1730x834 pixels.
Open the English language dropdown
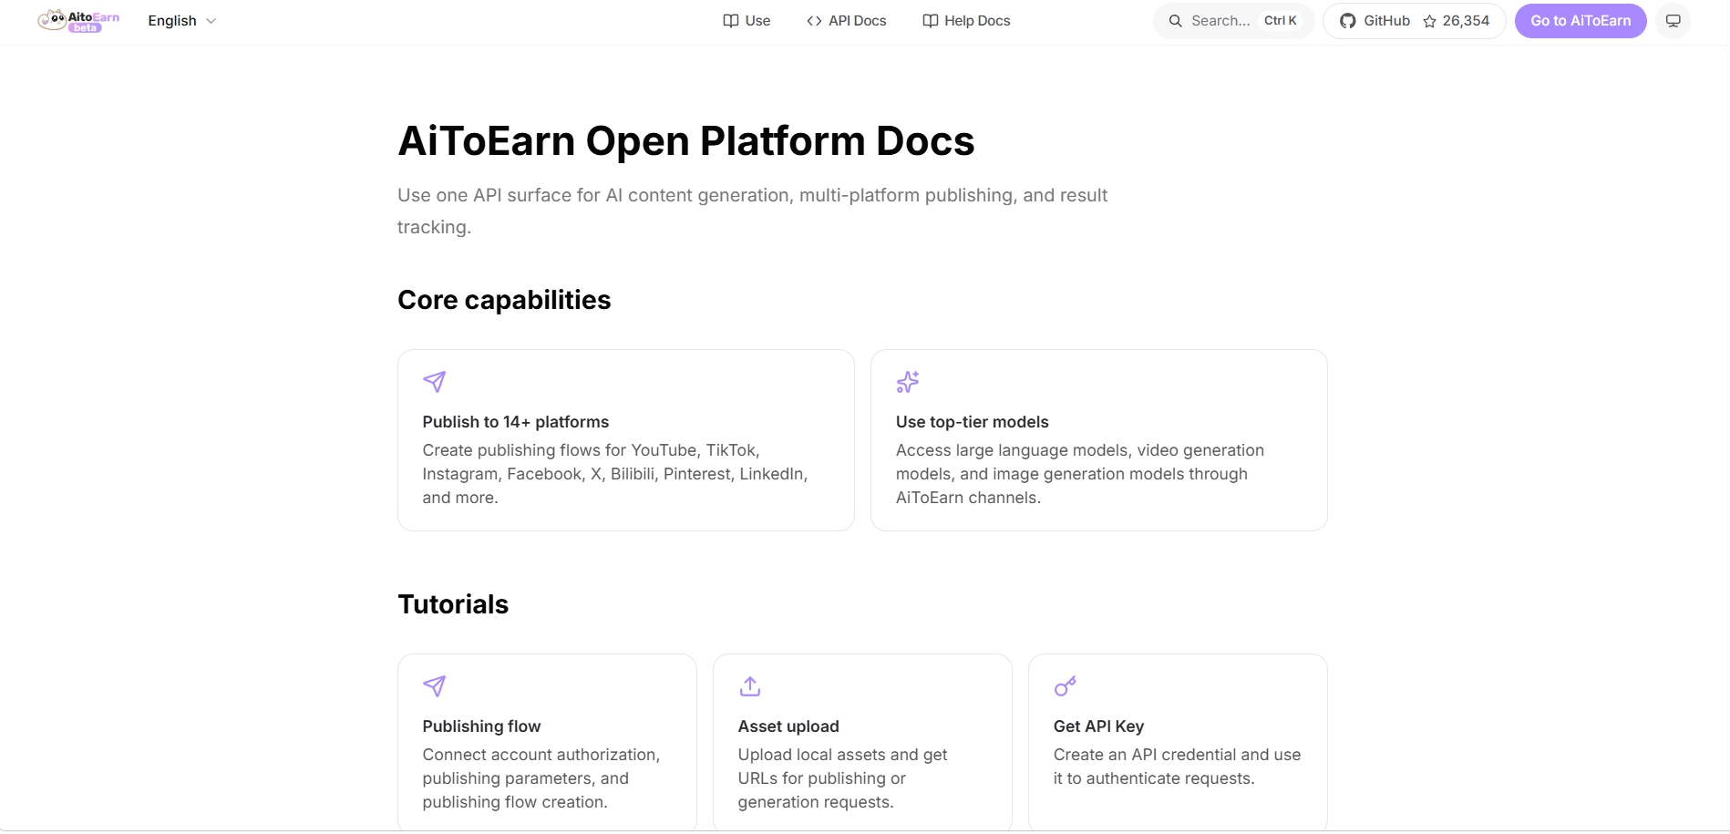click(182, 21)
